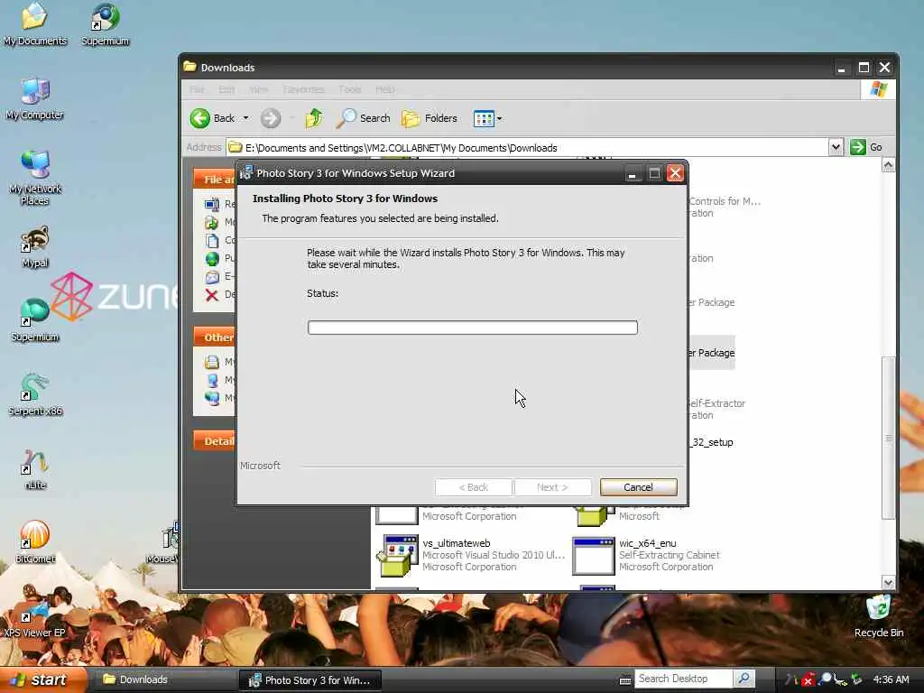Image resolution: width=924 pixels, height=693 pixels.
Task: Open the View menu in Downloads
Action: click(258, 89)
